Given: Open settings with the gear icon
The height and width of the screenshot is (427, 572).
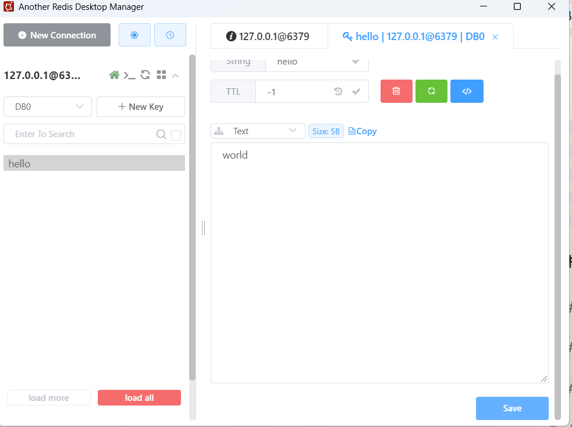Looking at the screenshot, I should coord(134,35).
